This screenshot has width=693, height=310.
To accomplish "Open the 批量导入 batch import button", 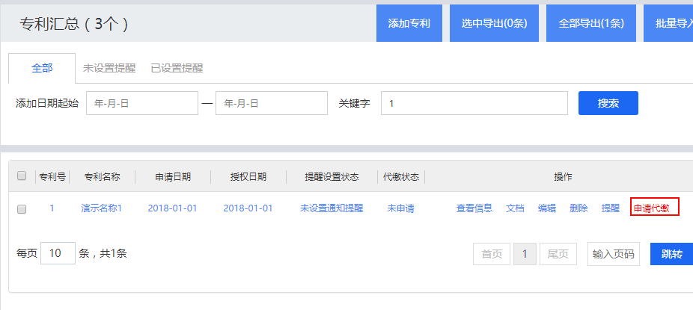I will click(668, 23).
